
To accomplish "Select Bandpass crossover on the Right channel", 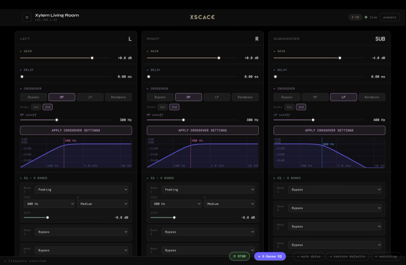I will click(245, 97).
